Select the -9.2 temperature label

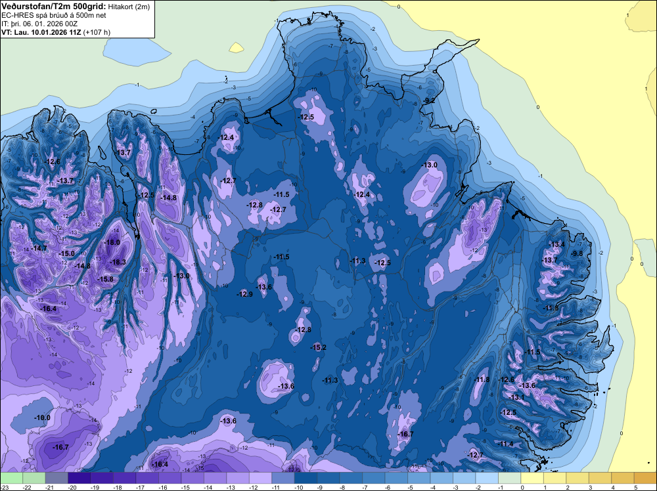point(429,100)
